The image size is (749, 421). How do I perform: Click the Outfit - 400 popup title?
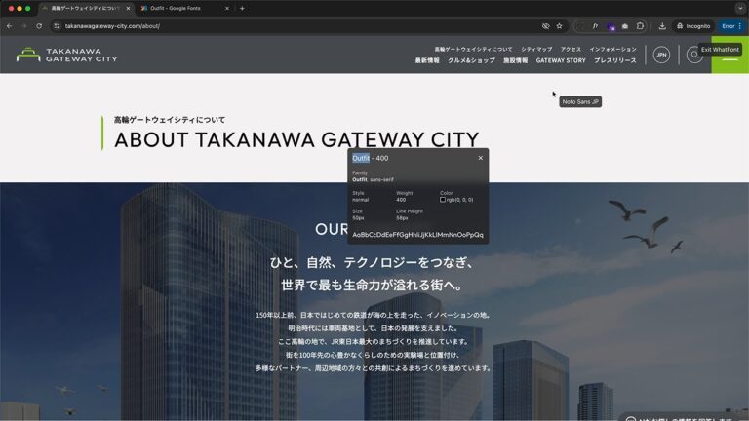(371, 158)
